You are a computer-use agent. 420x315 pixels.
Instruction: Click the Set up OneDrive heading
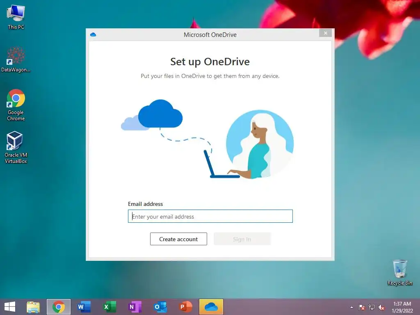210,62
